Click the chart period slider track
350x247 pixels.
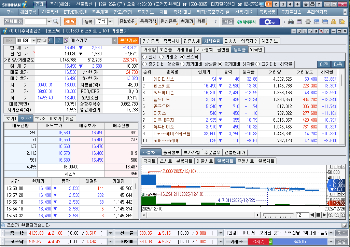coord(278,215)
